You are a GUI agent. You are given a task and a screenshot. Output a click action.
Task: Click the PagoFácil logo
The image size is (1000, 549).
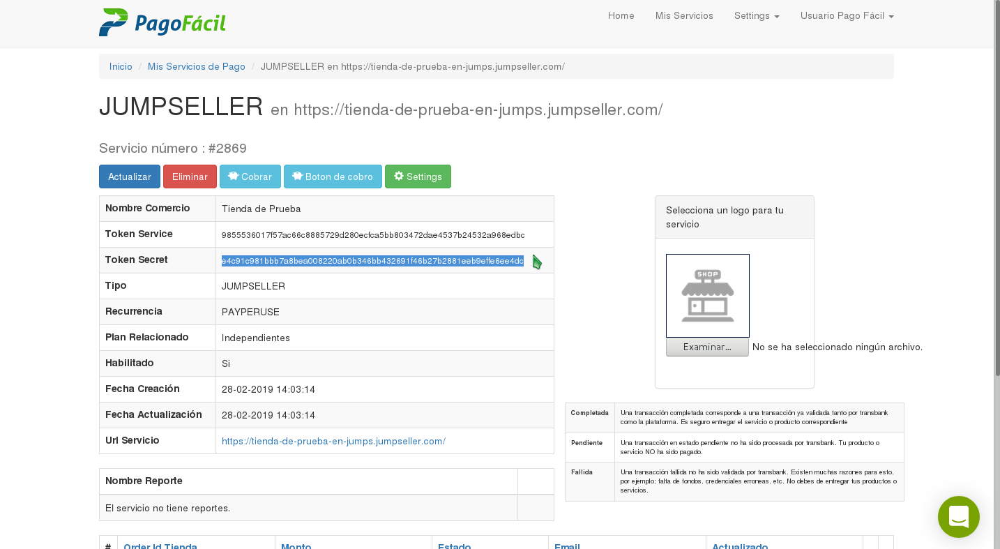pyautogui.click(x=162, y=22)
